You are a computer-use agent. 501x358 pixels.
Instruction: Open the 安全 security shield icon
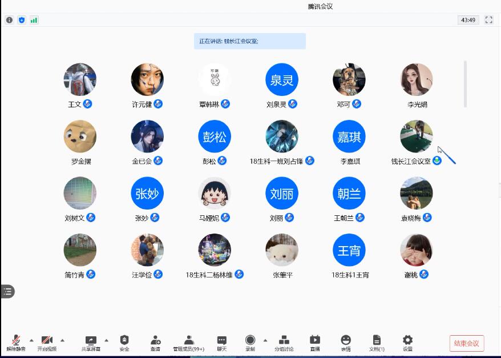coord(124,341)
